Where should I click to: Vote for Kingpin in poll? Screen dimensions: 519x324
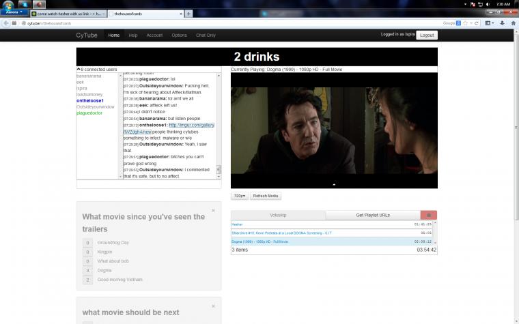[87, 252]
